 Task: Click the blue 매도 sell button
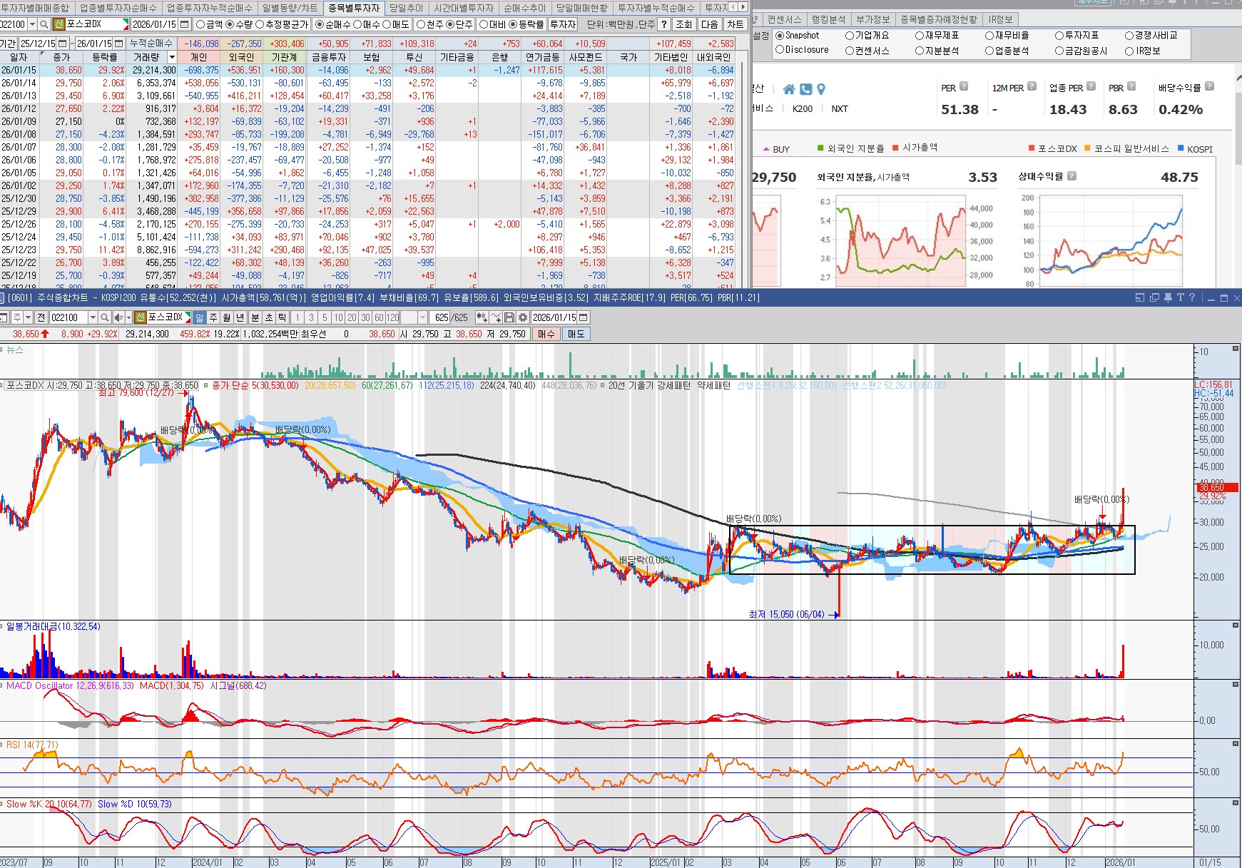[x=576, y=334]
